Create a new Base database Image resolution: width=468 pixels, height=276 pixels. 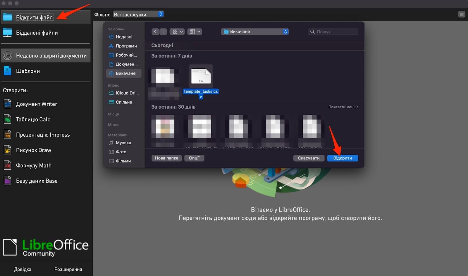[37, 181]
